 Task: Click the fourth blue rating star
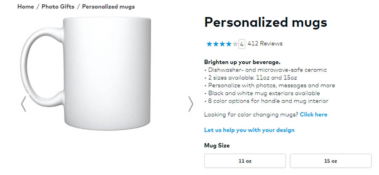(228, 44)
